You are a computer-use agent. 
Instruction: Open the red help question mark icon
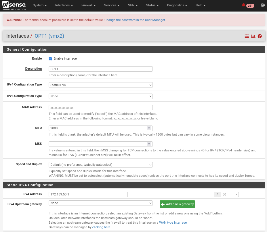pyautogui.click(x=260, y=36)
